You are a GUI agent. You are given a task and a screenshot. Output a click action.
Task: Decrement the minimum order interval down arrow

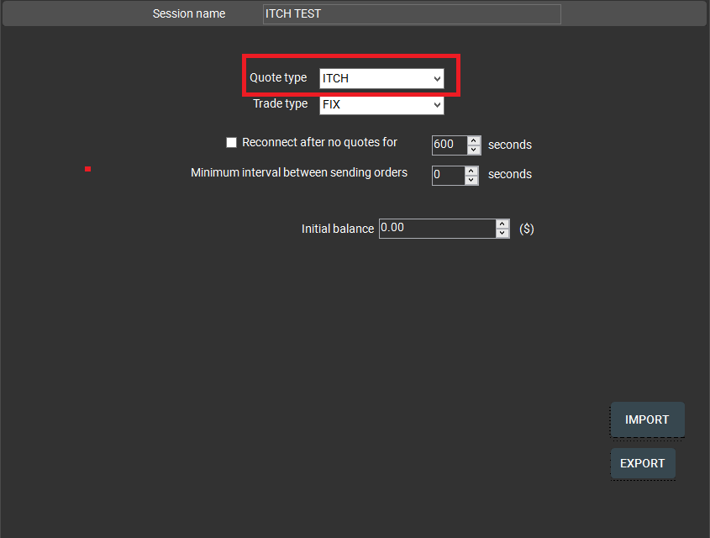point(471,181)
